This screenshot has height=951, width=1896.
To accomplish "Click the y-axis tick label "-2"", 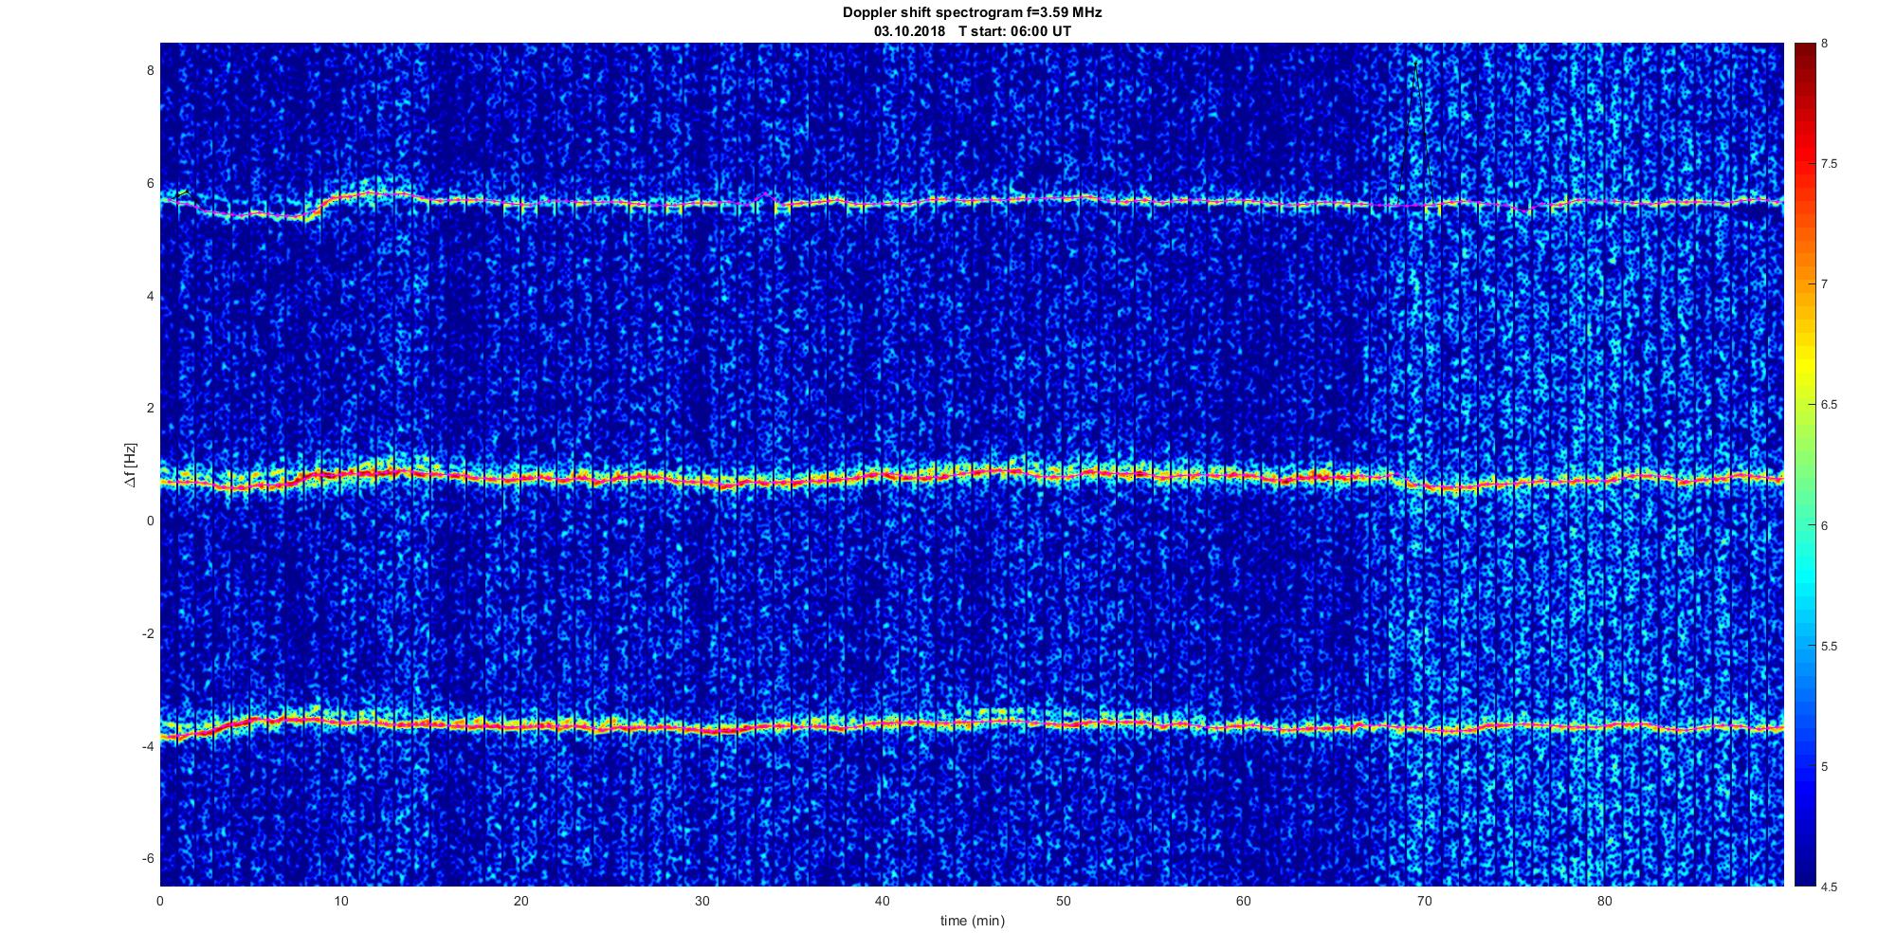I will click(x=148, y=633).
